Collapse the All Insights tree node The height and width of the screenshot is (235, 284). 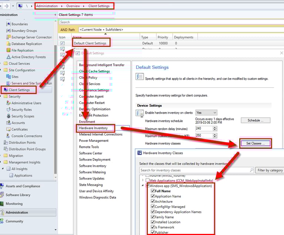pos(3,168)
